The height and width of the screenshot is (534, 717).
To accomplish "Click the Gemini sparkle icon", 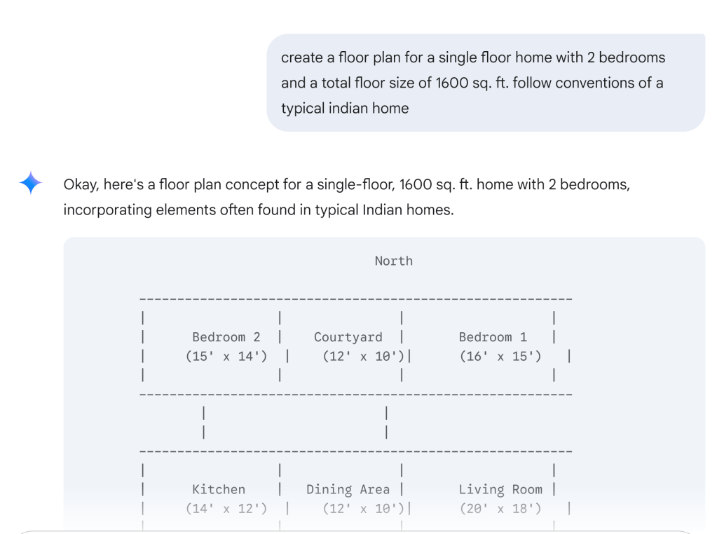I will pyautogui.click(x=31, y=183).
